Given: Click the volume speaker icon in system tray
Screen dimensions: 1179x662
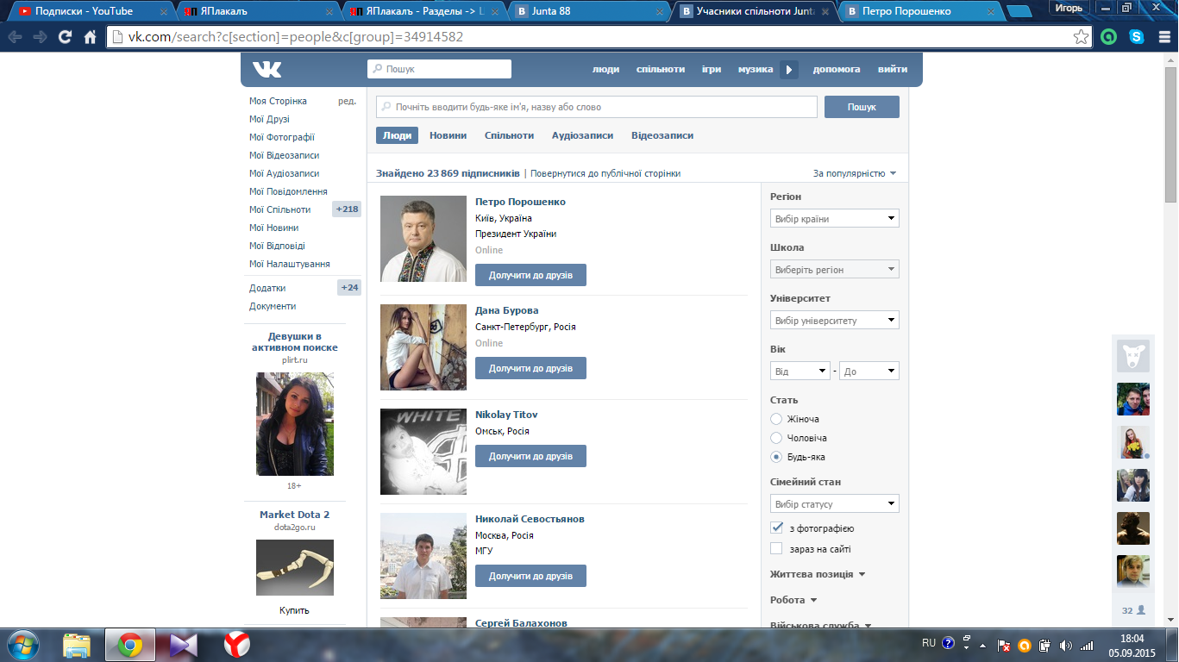Looking at the screenshot, I should point(1066,645).
